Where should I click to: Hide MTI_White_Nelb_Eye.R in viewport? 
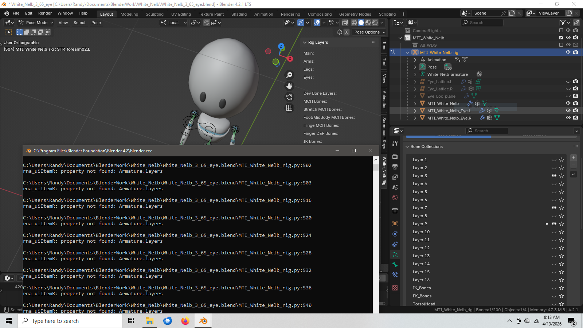click(568, 118)
